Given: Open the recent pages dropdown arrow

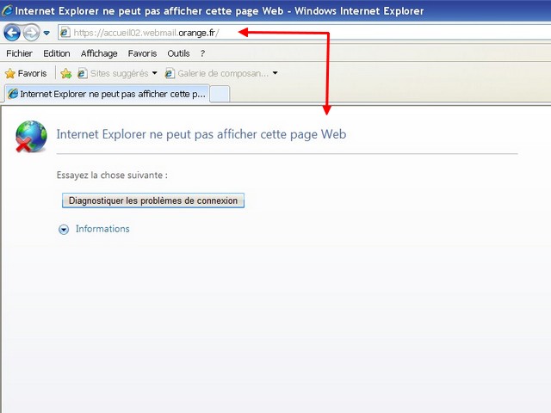Looking at the screenshot, I should [x=46, y=33].
